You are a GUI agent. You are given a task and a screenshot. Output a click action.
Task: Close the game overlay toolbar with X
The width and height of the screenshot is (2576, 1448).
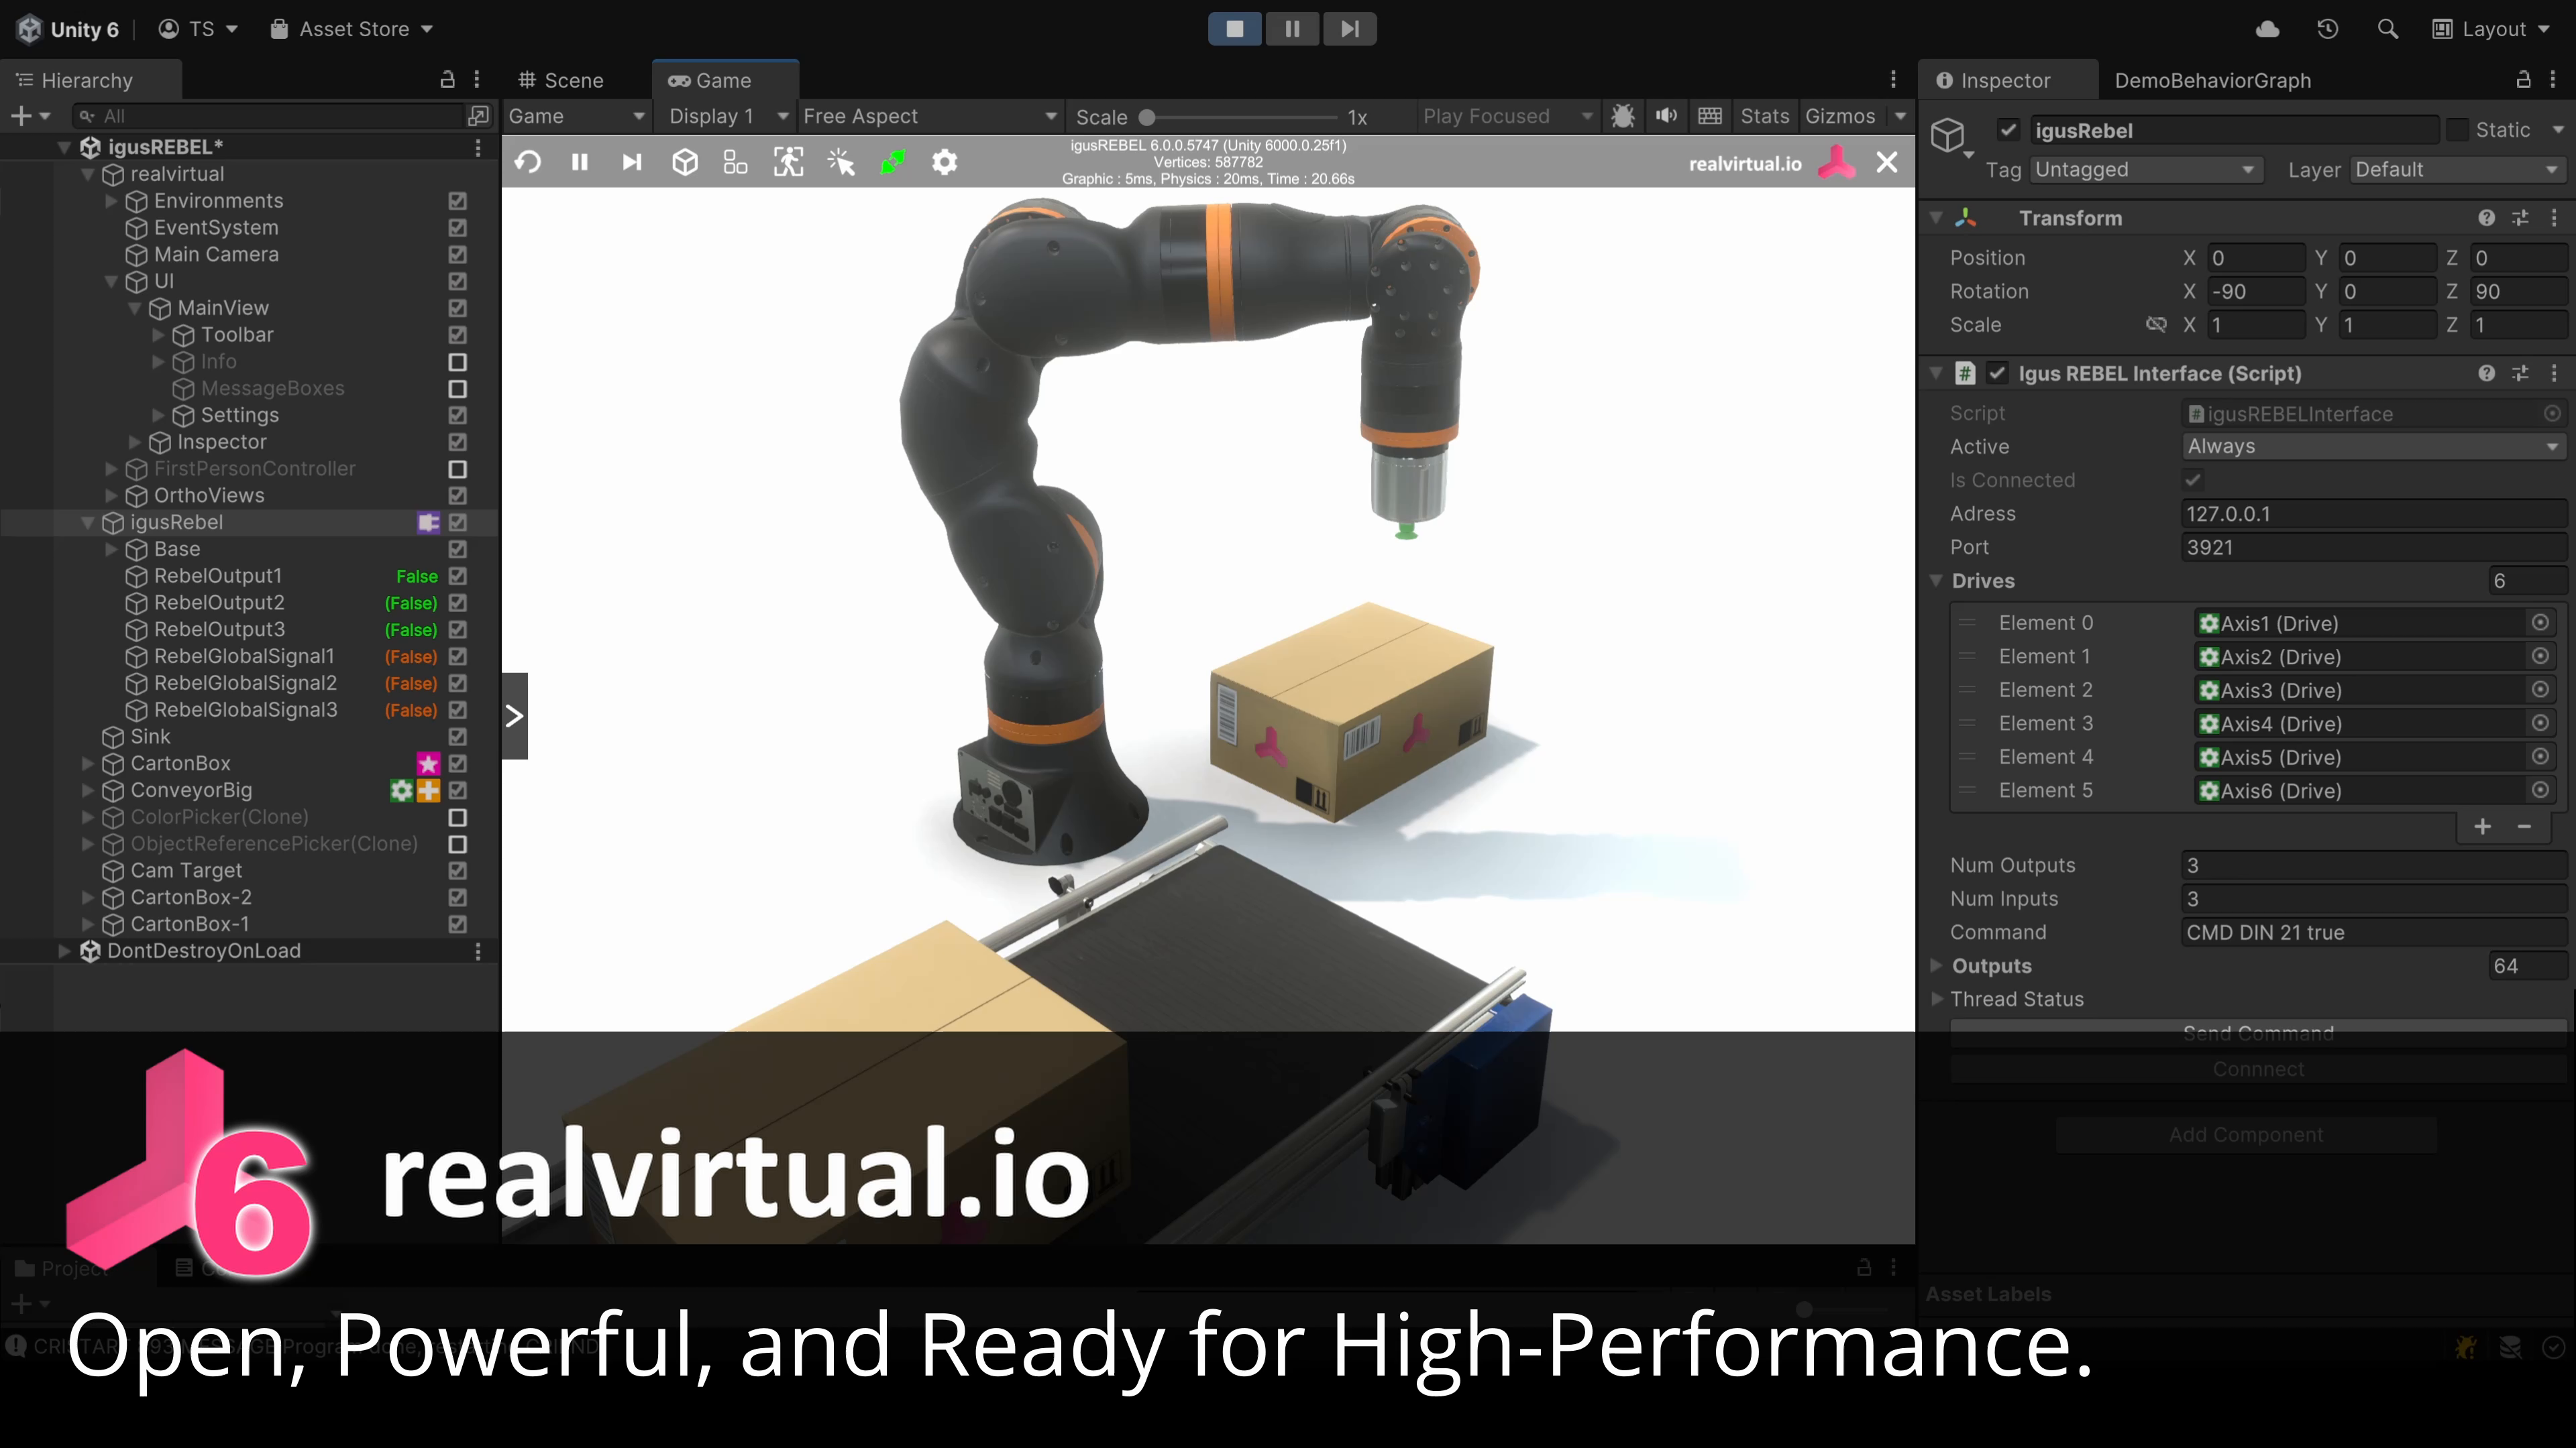[x=1887, y=162]
